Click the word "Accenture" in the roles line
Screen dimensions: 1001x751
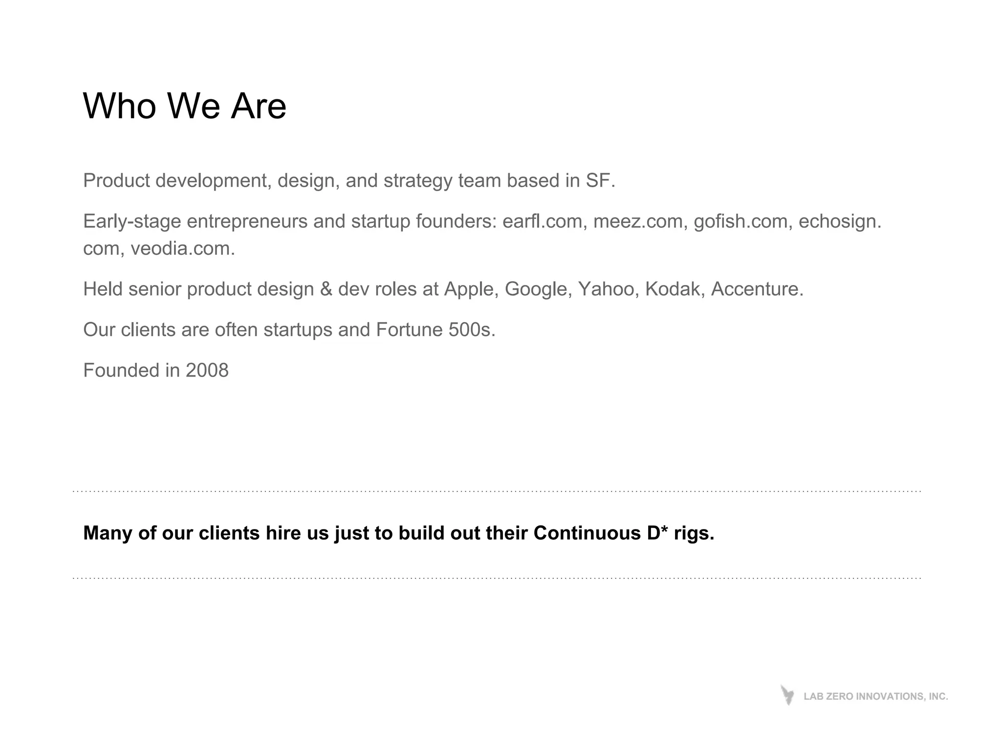pyautogui.click(x=757, y=289)
